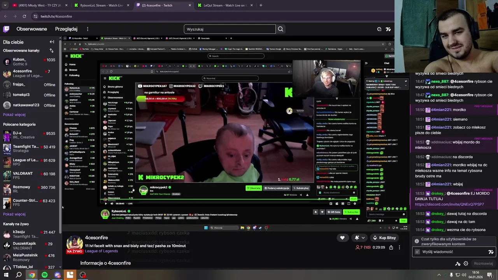Open the emote picker in chat input

[491, 252]
